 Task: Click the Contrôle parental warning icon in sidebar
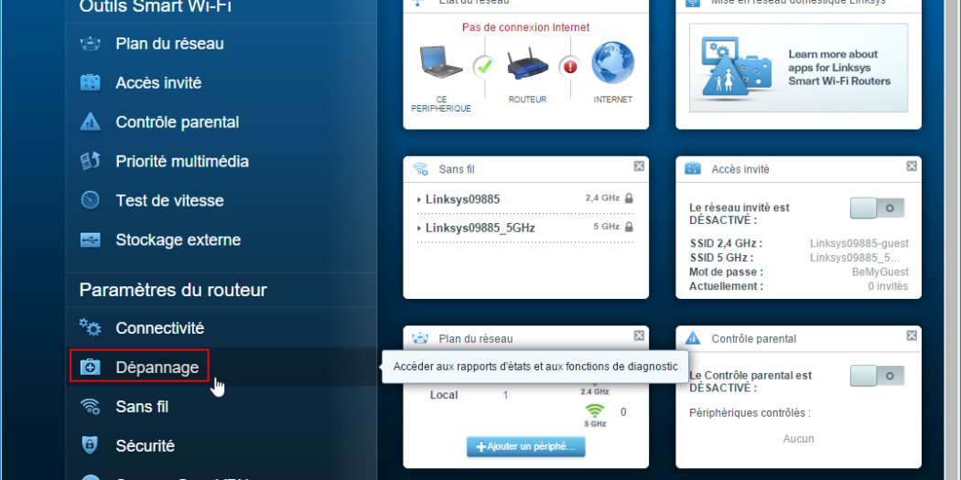coord(91,123)
